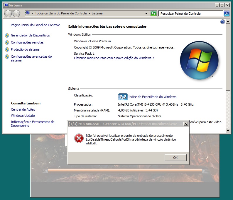The width and height of the screenshot is (233, 200).
Task: Open 'Configurações remotas' from the sidebar
Action: (27, 42)
